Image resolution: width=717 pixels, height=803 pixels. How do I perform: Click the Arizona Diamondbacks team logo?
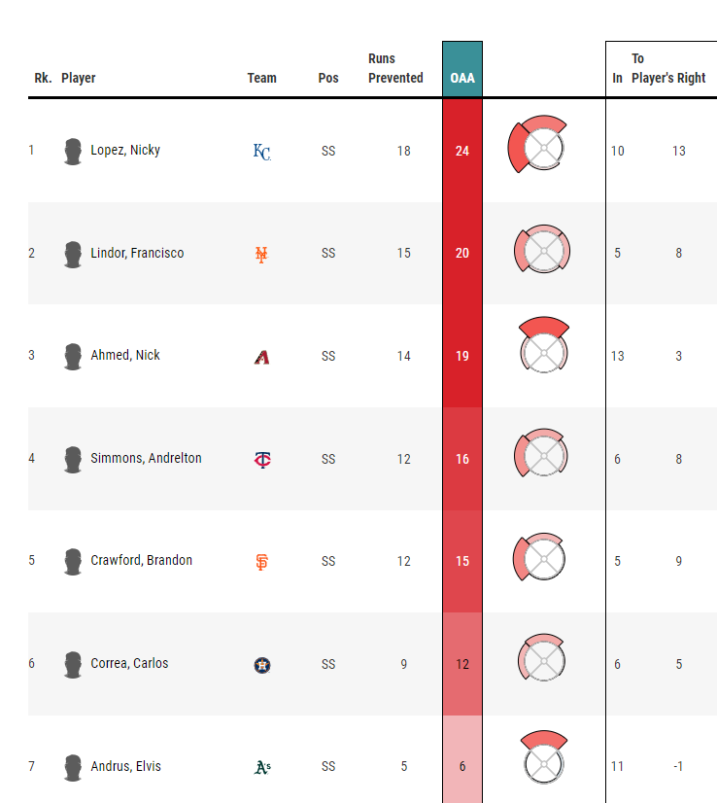point(262,357)
